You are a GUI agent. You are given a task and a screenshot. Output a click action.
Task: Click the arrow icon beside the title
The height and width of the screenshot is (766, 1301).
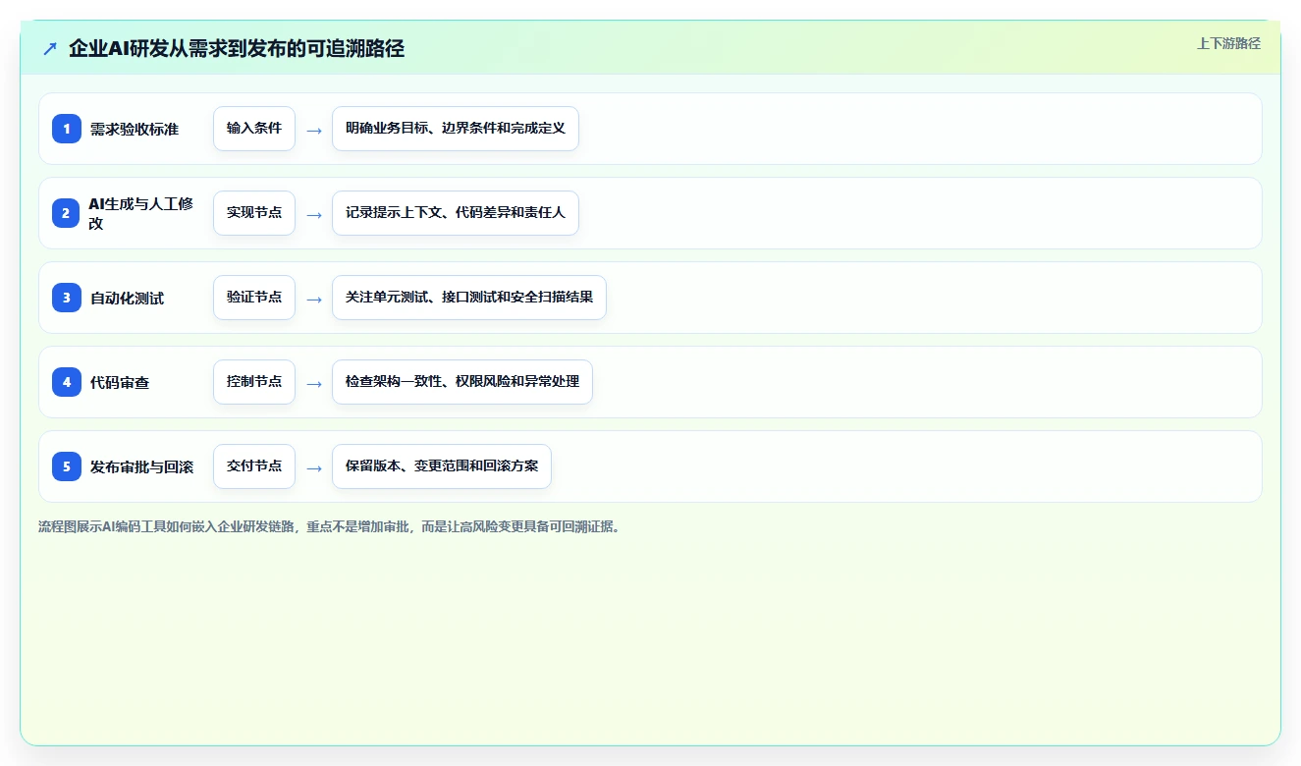click(50, 49)
